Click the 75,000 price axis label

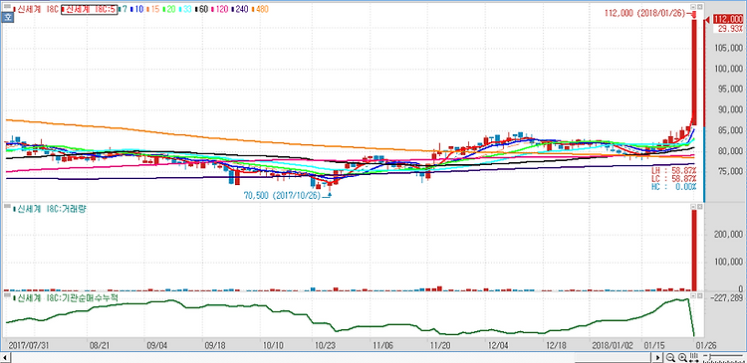[730, 172]
